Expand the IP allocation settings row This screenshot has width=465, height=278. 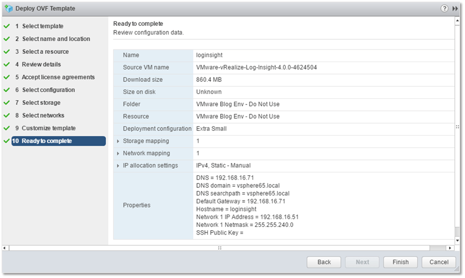[118, 166]
